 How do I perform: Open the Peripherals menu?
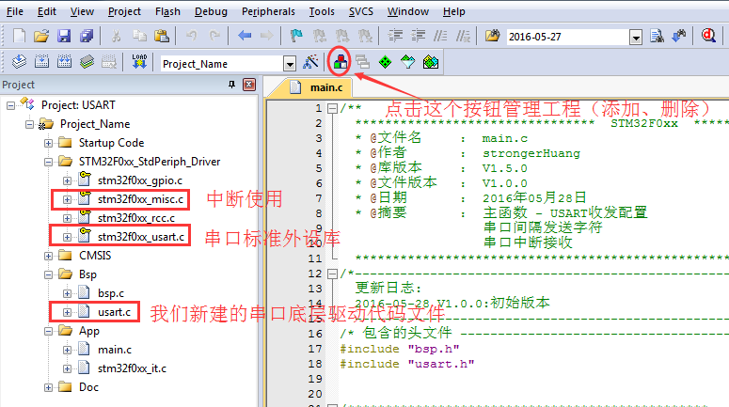[268, 11]
